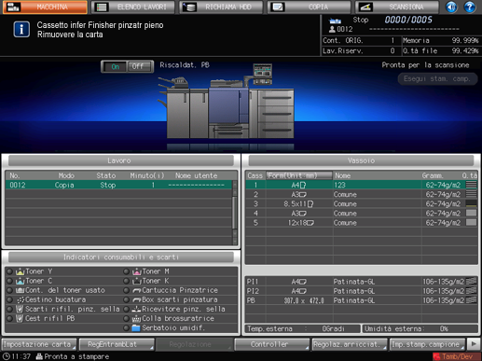Viewport: 482px width, 361px height.
Task: Open RegEntrambLat adjustment
Action: [x=117, y=344]
